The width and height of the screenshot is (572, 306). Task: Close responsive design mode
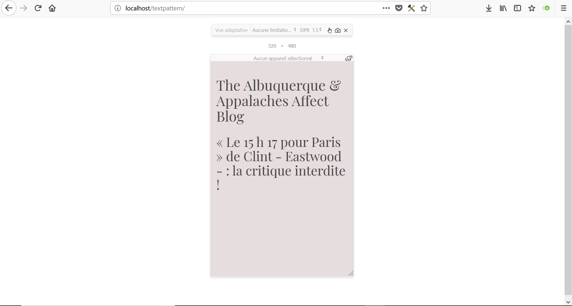(346, 30)
